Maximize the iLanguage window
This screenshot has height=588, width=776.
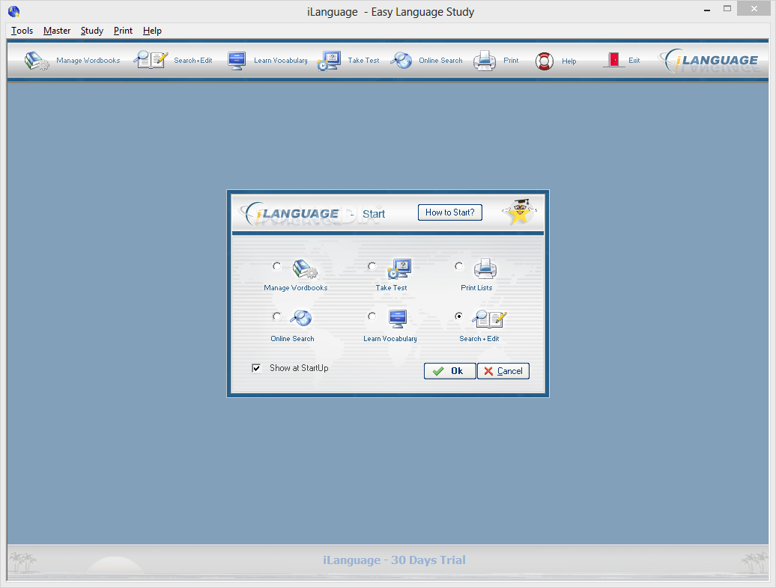pyautogui.click(x=727, y=8)
